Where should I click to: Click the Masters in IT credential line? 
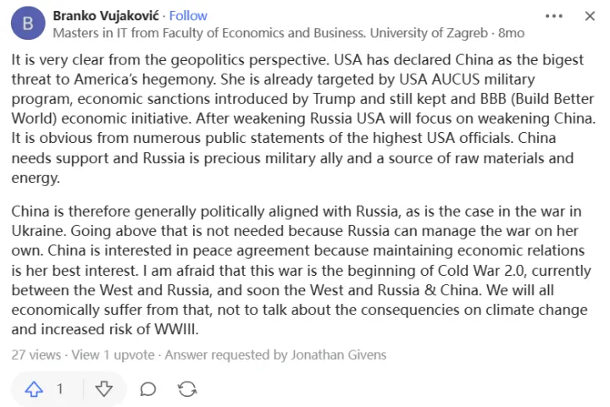point(270,33)
